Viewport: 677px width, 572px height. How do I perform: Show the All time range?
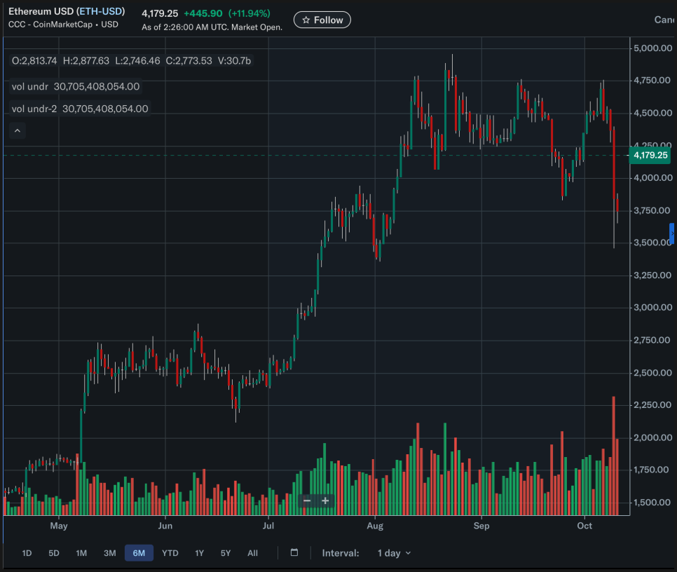point(252,553)
